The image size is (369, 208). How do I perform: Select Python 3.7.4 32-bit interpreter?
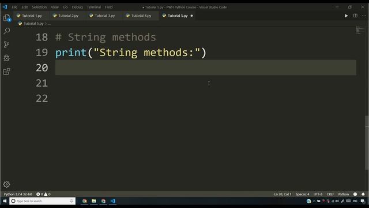[18, 194]
